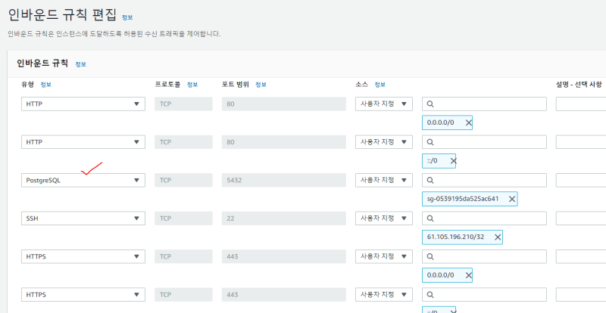Open the PostgreSQL type dropdown
This screenshot has height=313, width=606.
pos(83,181)
